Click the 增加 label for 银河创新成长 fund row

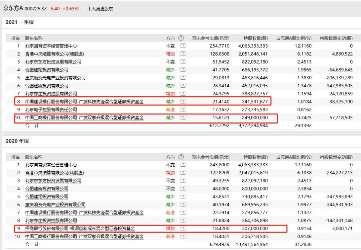point(170,229)
